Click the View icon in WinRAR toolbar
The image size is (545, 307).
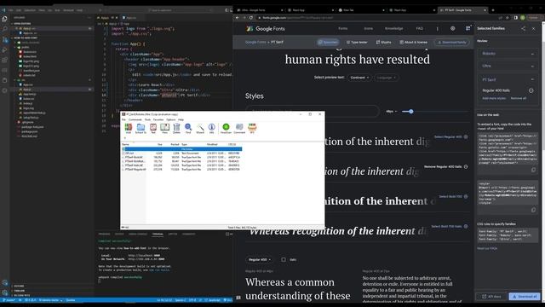tap(164, 128)
